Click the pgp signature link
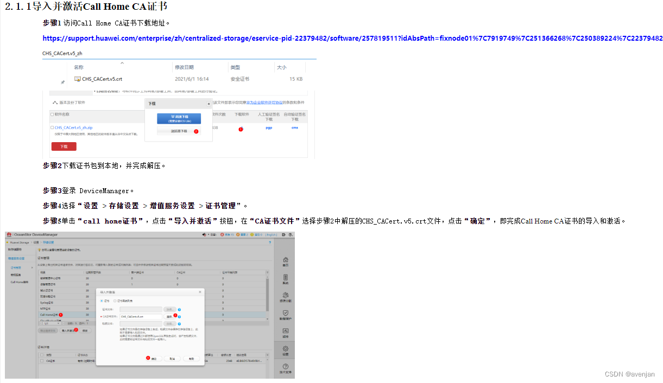The image size is (663, 383). coord(269,127)
